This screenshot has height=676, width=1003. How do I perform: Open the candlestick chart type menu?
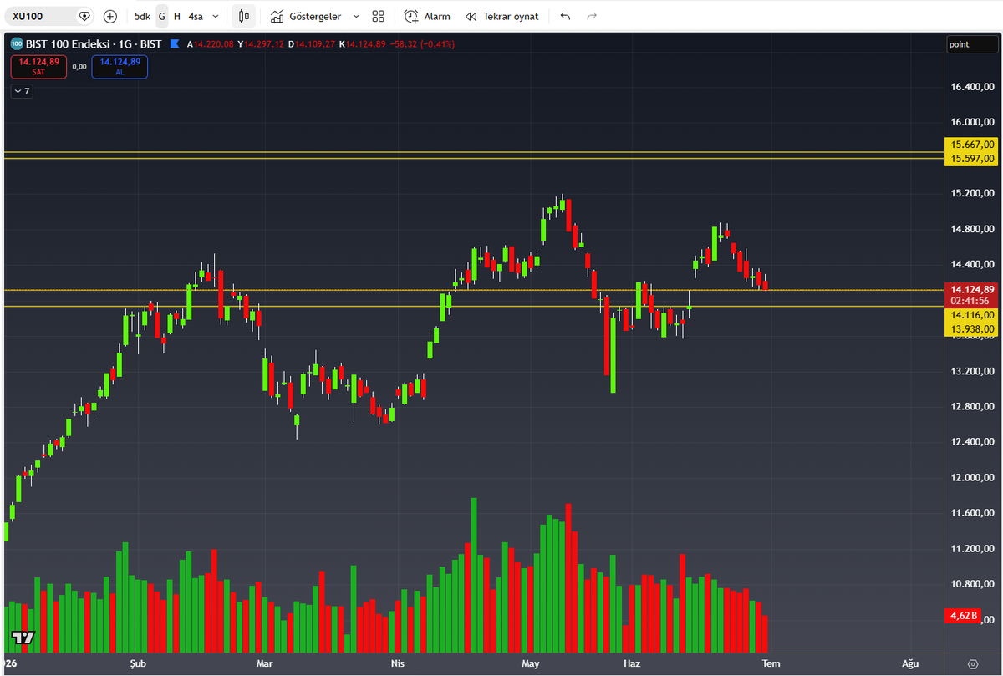point(243,16)
